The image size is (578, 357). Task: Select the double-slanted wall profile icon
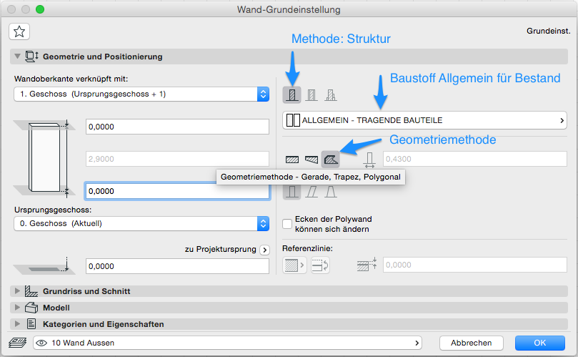(331, 192)
